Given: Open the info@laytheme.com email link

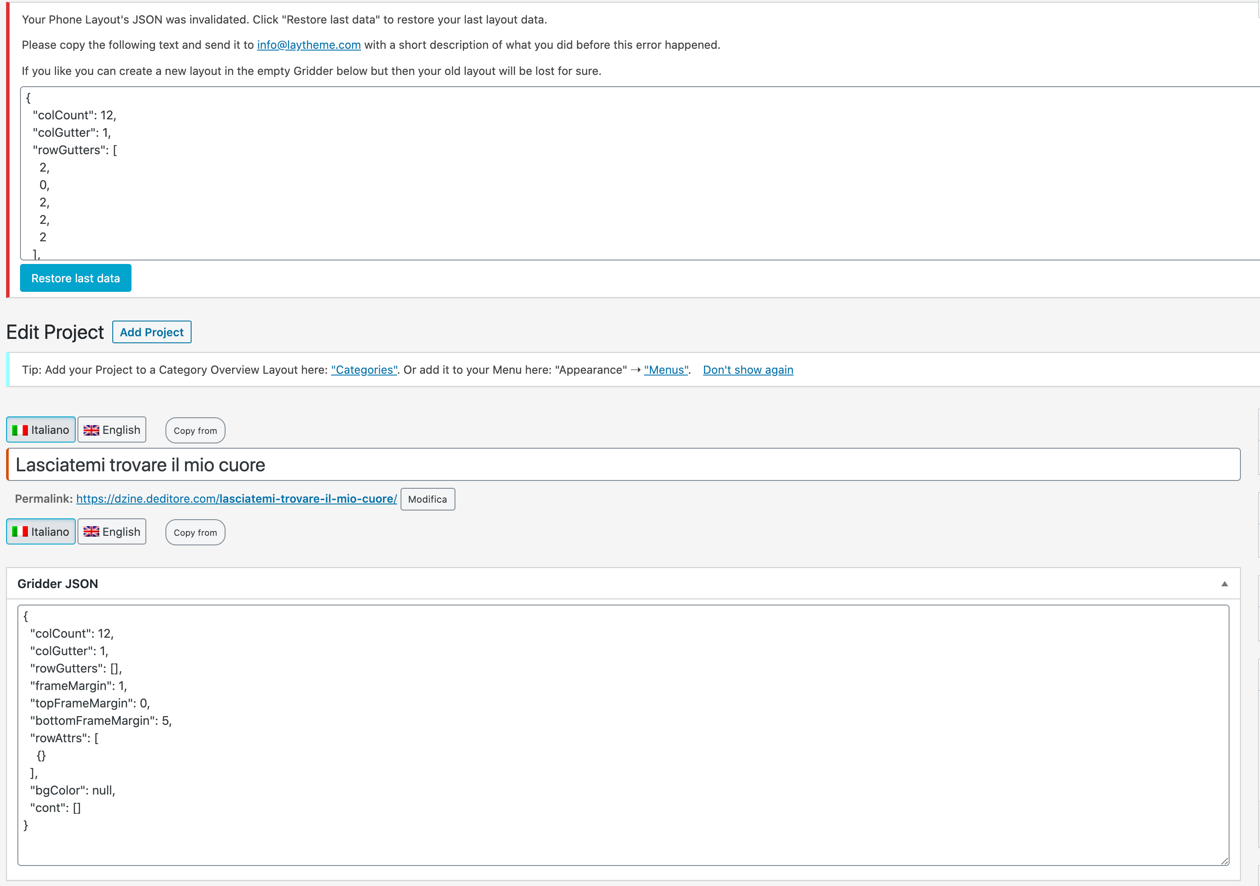Looking at the screenshot, I should [308, 45].
